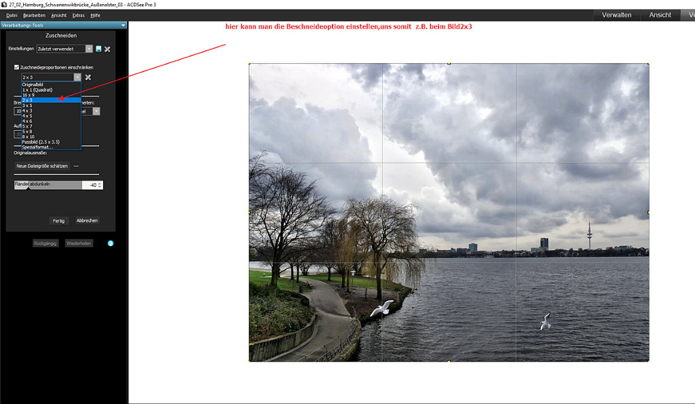Click the bottom center crop handle
This screenshot has height=404, width=695.
click(449, 361)
